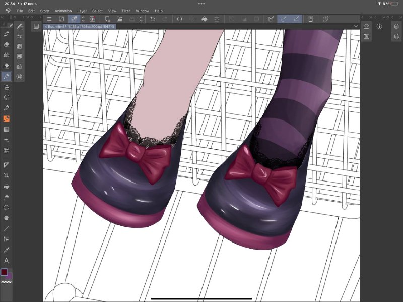Open the Layers palette icon on right

[x=396, y=26]
